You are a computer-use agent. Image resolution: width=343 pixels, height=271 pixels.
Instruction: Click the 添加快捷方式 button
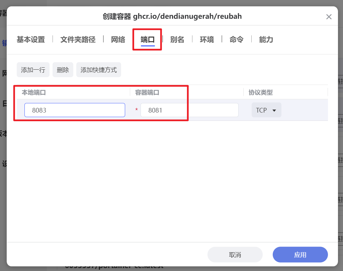pos(98,69)
